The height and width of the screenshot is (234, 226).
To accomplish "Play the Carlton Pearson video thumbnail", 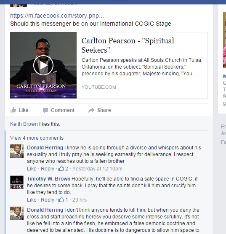I will pyautogui.click(x=43, y=65).
